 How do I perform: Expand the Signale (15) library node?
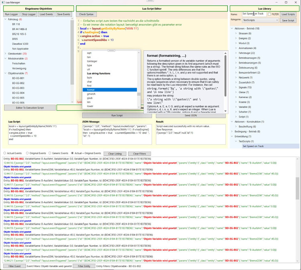coord(236,87)
